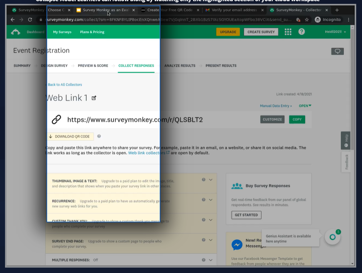Click help icon for Survey End Page
Screen dimensions: 362x273
(x=203, y=240)
